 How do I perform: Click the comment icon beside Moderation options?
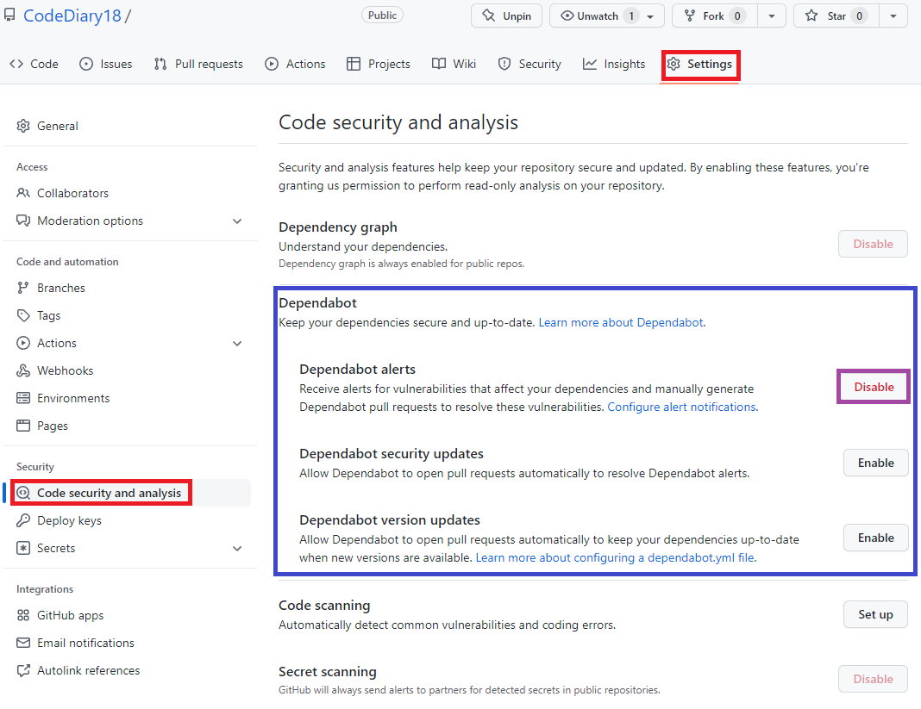point(23,221)
